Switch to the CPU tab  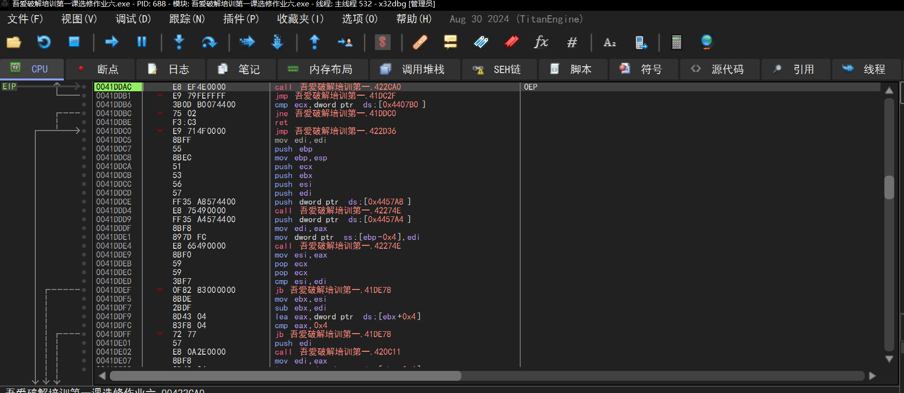[32, 69]
